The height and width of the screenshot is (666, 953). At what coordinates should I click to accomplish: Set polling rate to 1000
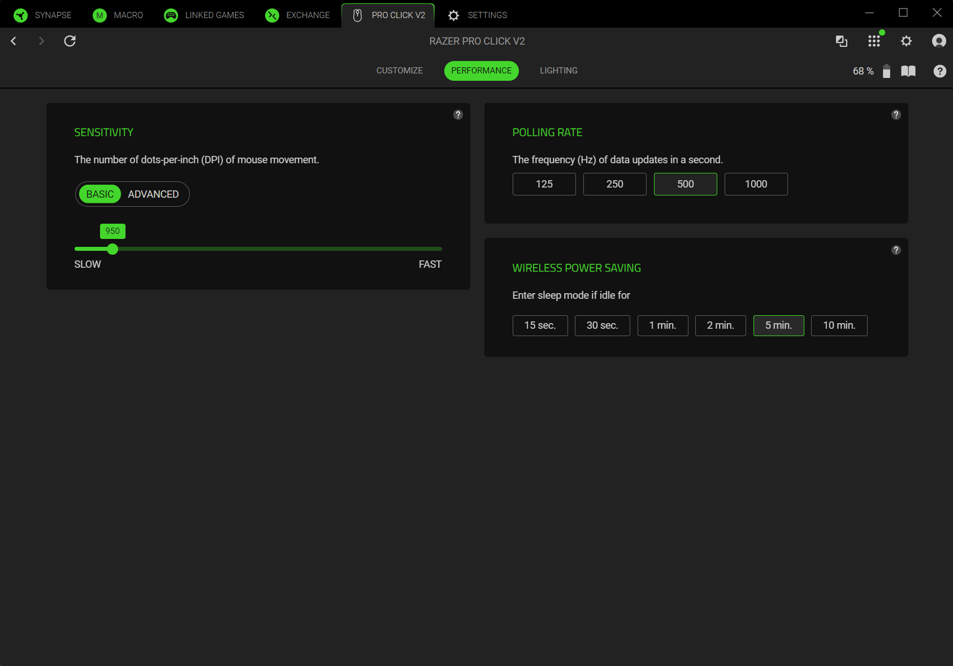756,184
